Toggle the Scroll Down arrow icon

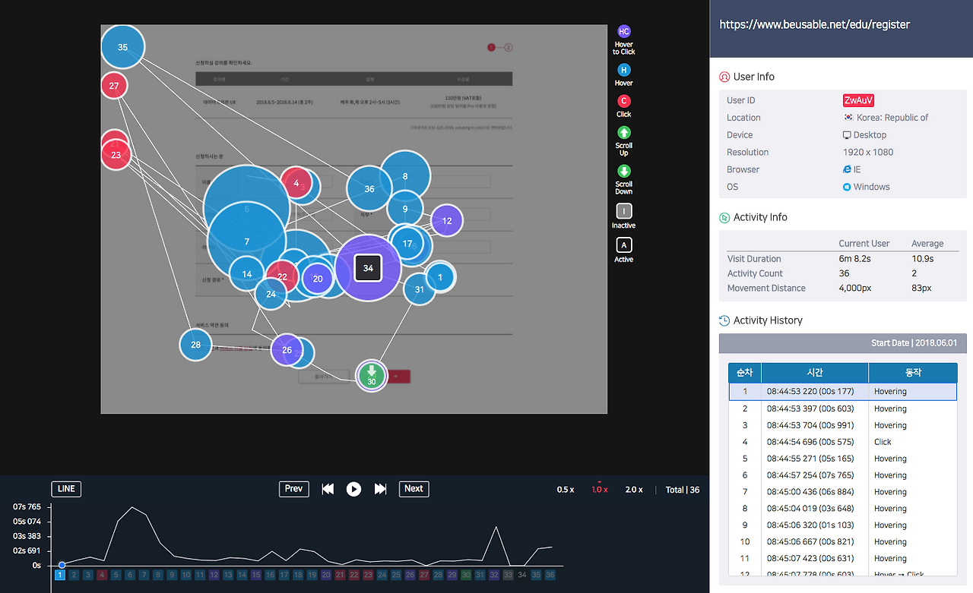[x=624, y=171]
